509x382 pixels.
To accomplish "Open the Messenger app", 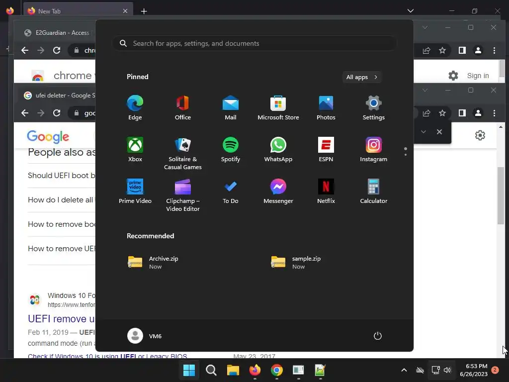I will click(278, 191).
